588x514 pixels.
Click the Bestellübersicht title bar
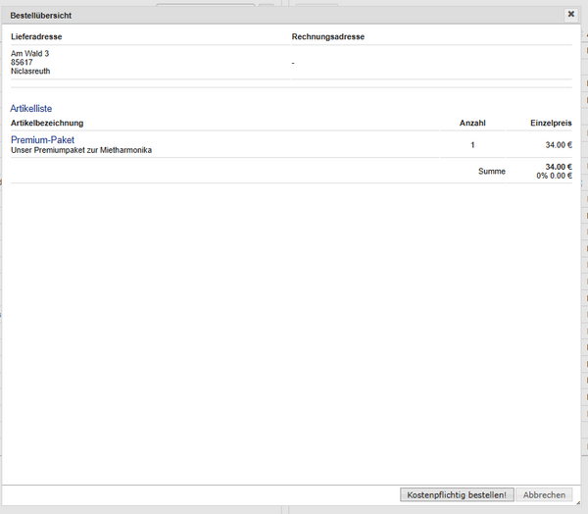pos(283,16)
